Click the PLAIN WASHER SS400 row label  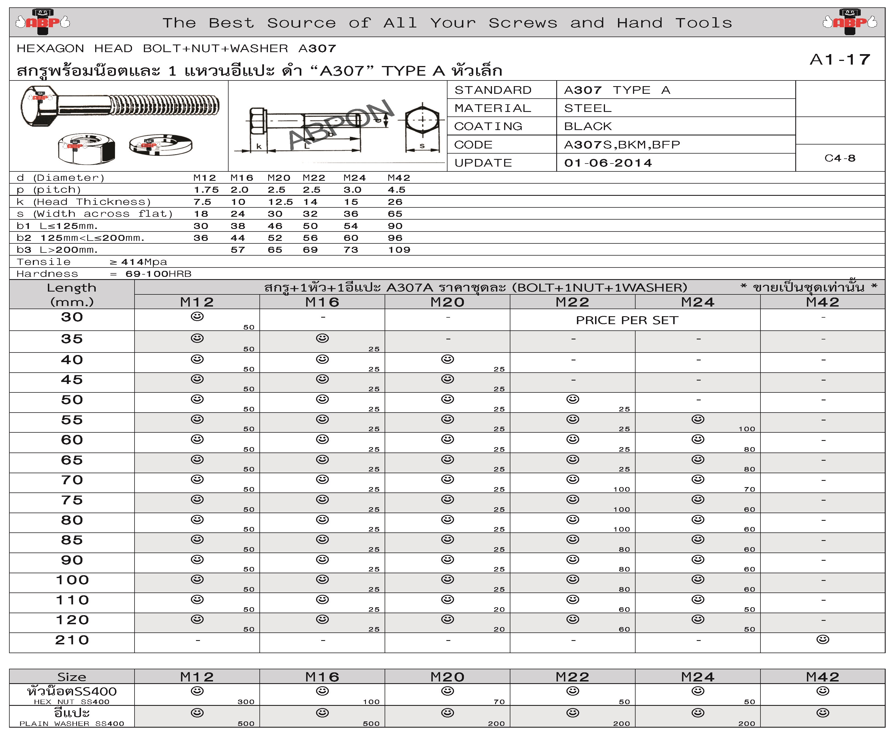[72, 723]
